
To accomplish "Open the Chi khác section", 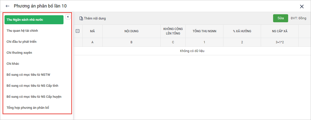I will pos(13,64).
